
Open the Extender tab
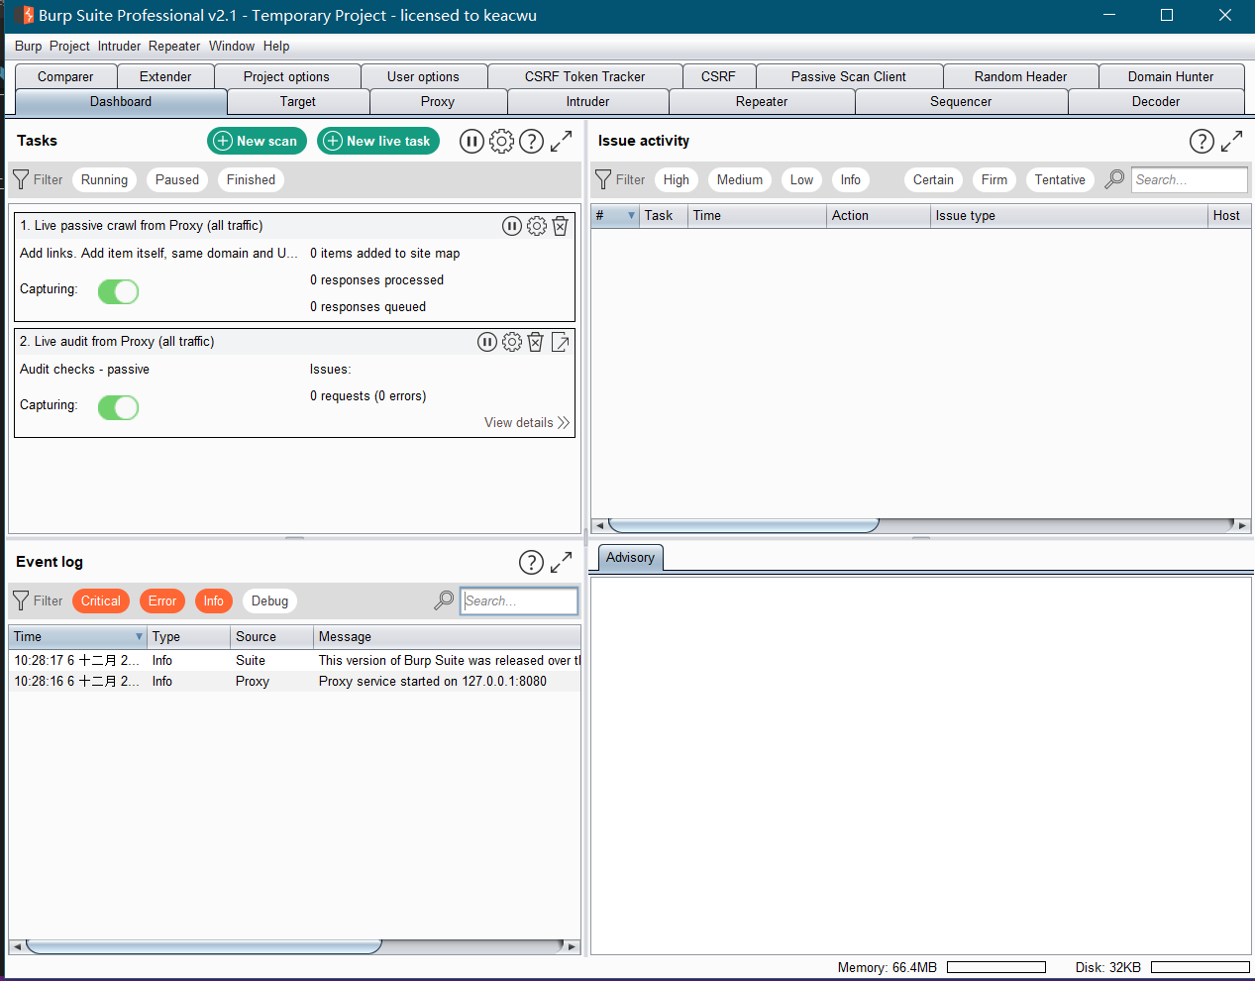165,76
